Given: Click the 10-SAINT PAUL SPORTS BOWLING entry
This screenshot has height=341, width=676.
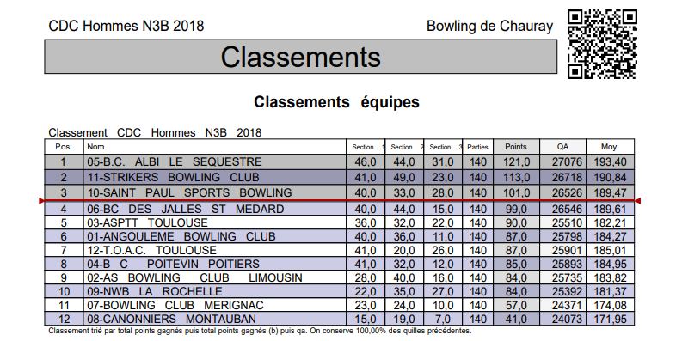Looking at the screenshot, I should [x=190, y=192].
